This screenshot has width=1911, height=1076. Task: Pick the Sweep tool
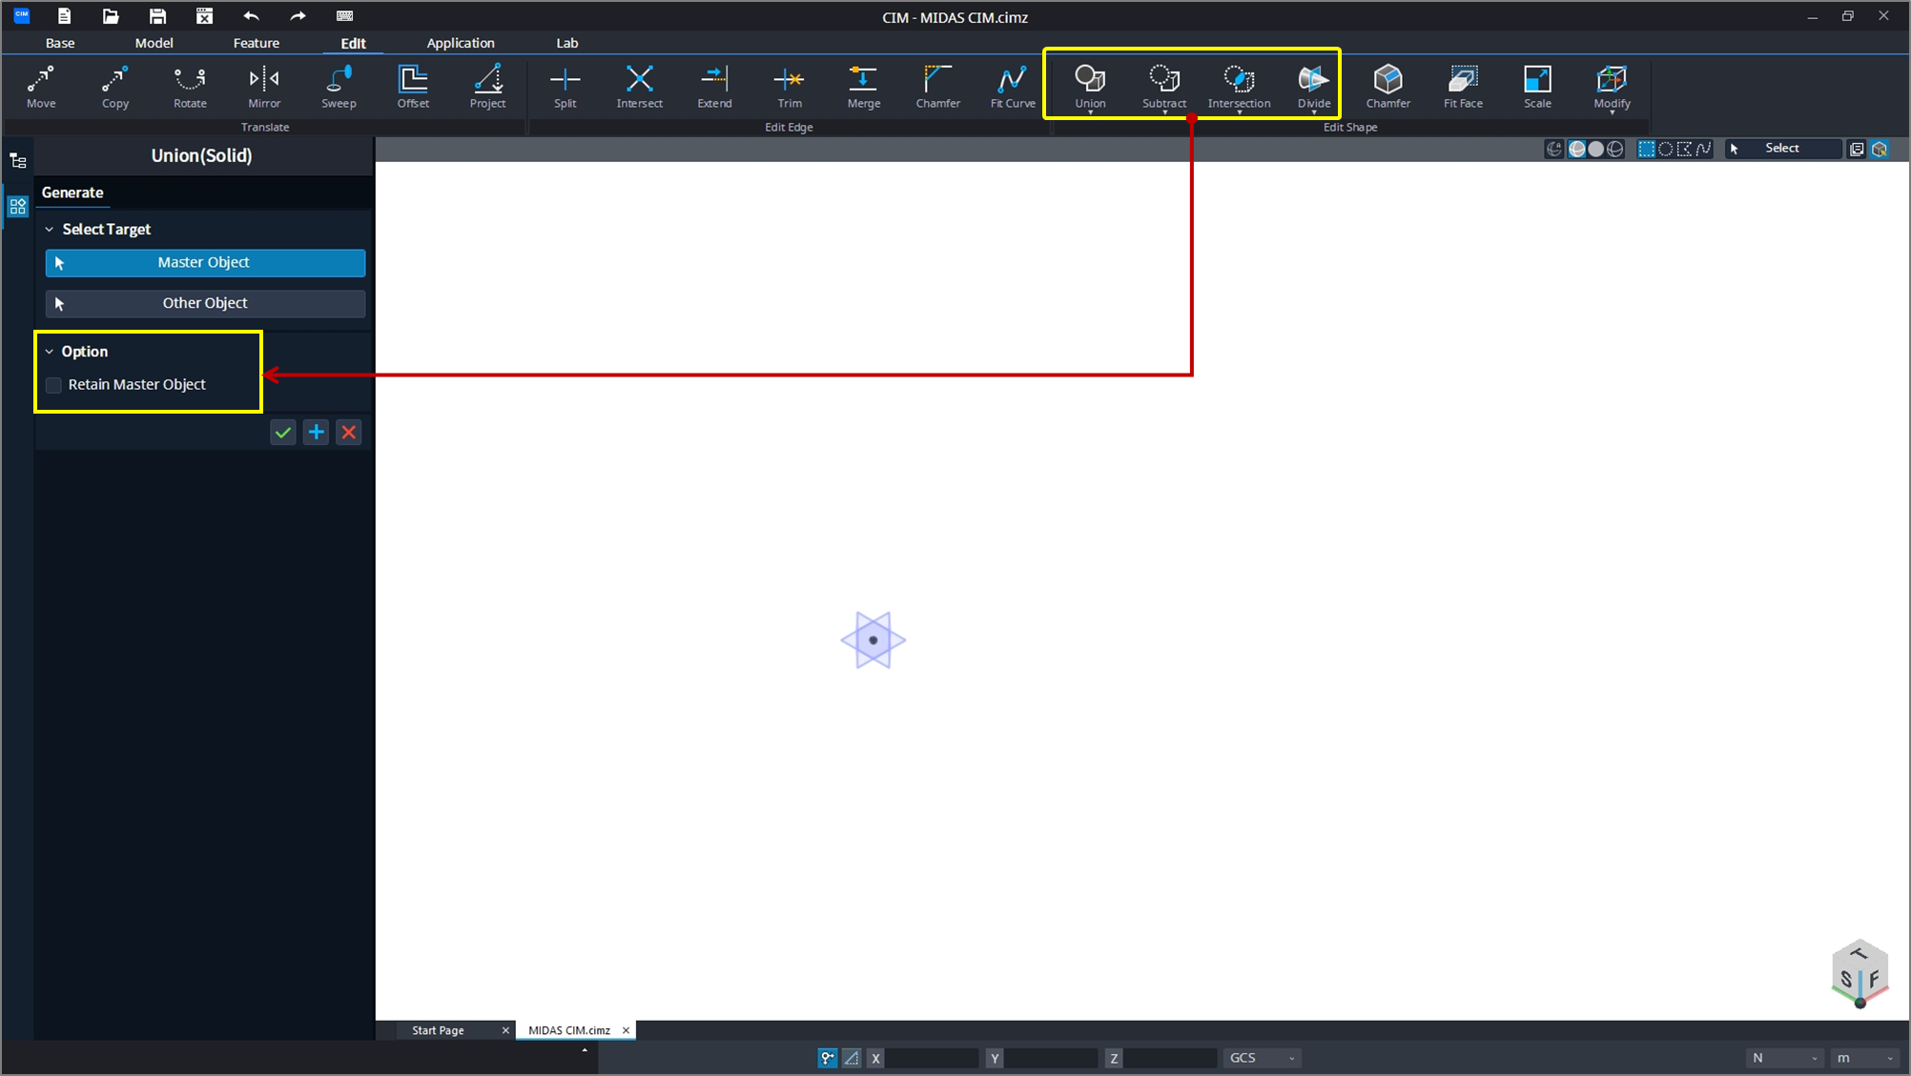[x=339, y=87]
